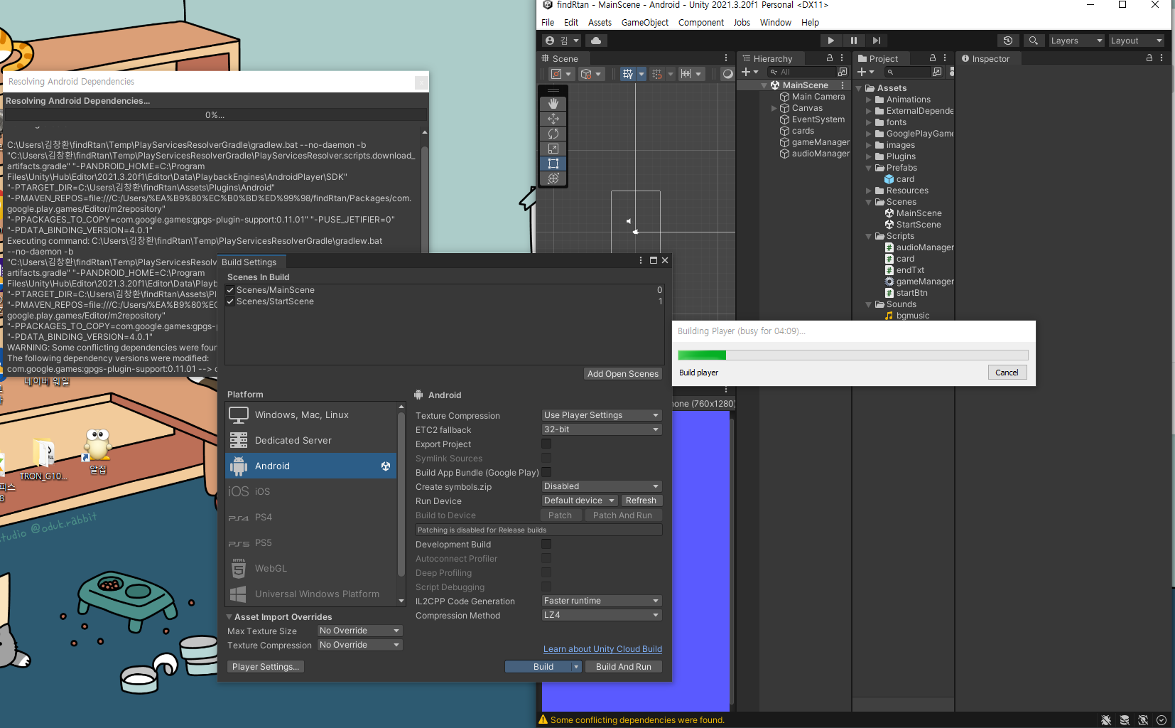Click the Refresh button for Run Device
The height and width of the screenshot is (728, 1175).
pos(641,500)
